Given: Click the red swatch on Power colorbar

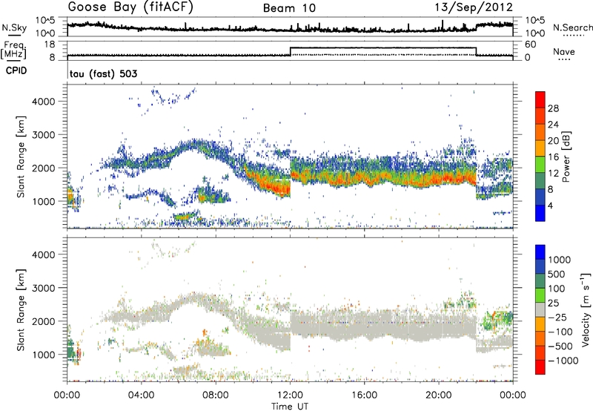Looking at the screenshot, I should pyautogui.click(x=540, y=99).
